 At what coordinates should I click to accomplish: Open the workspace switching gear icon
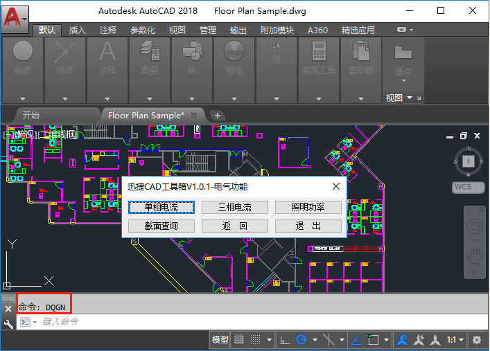point(476,340)
